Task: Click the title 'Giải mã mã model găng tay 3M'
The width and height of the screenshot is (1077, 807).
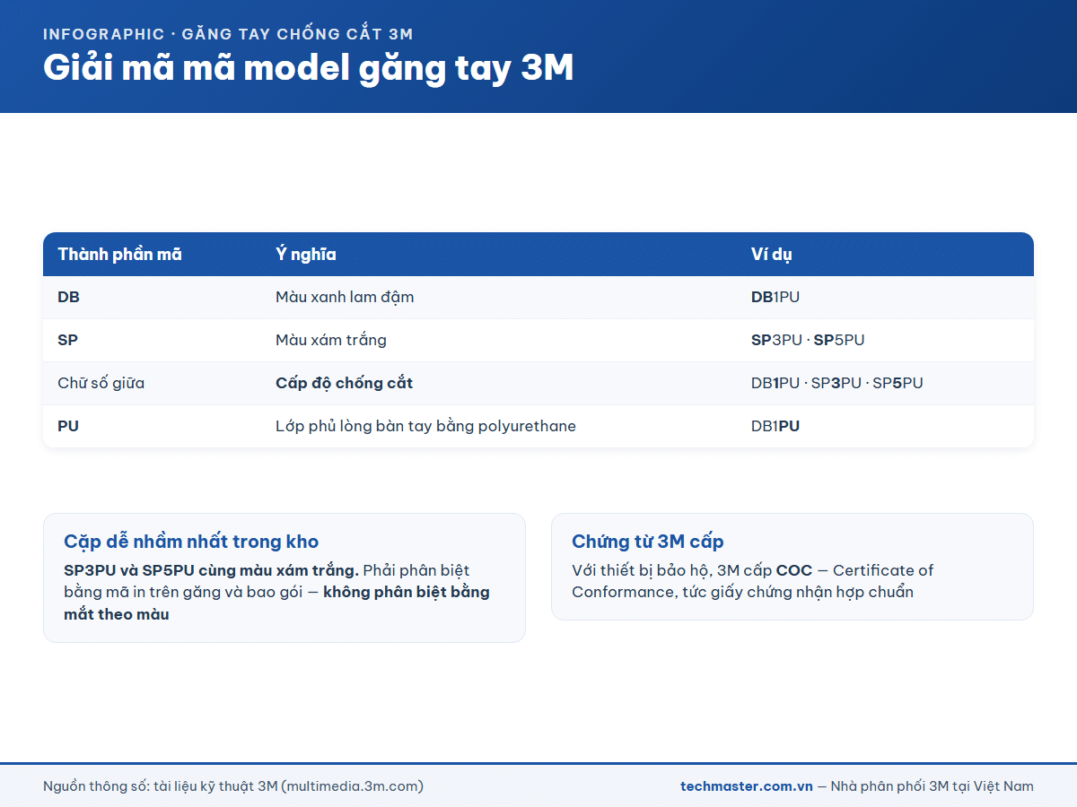Action: point(309,68)
